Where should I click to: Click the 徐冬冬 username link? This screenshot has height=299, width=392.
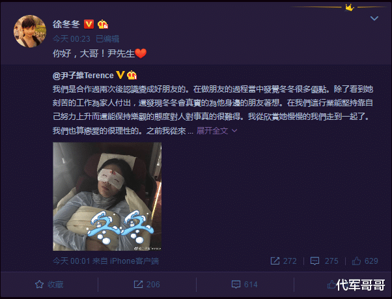point(66,24)
